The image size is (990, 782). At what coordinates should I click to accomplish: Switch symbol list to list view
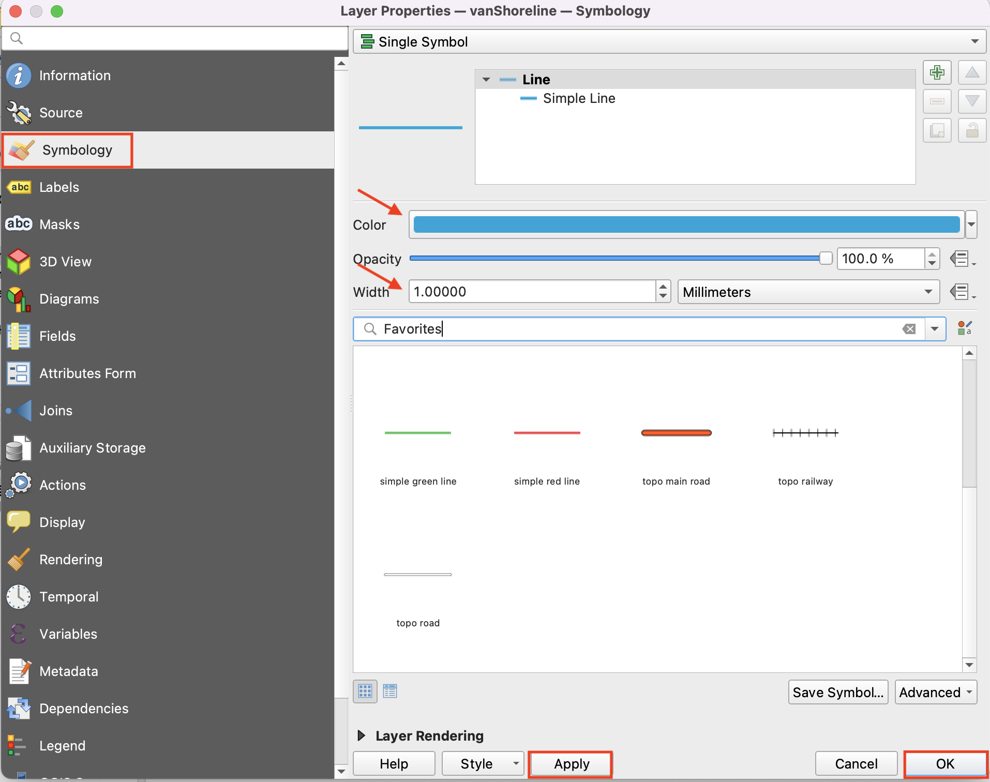click(x=390, y=691)
